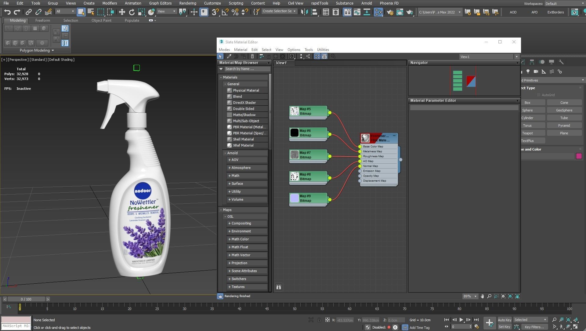Viewport: 586px width, 331px height.
Task: Click the Pyramid primitive button
Action: (564, 125)
